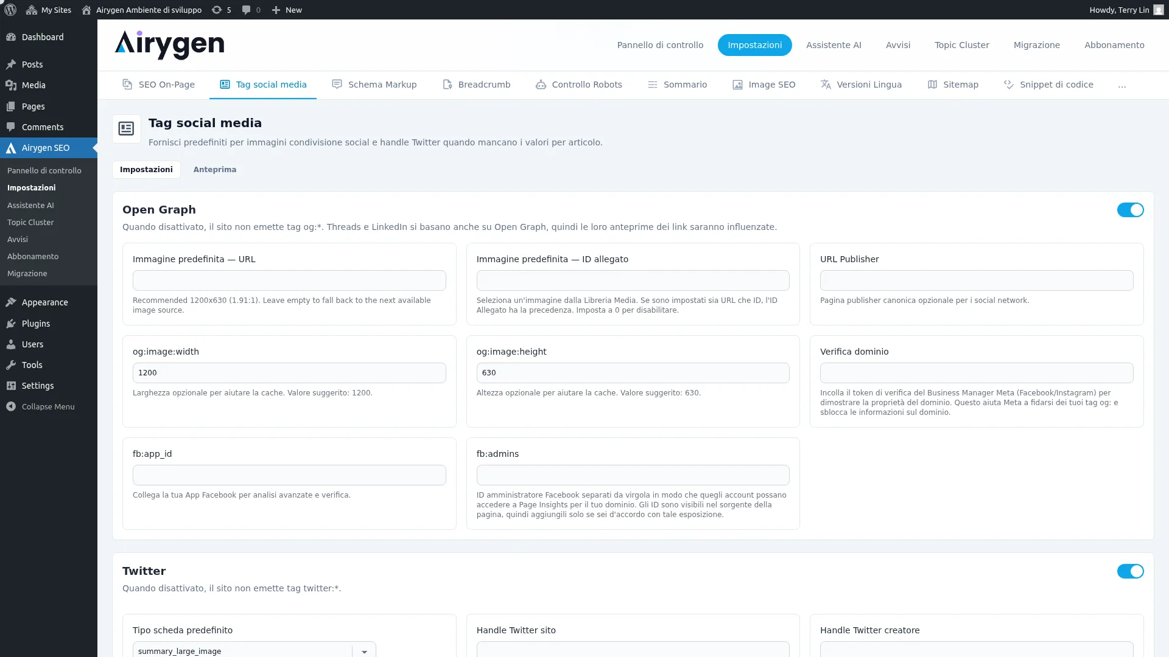The width and height of the screenshot is (1169, 657).
Task: Open sidebar Topic Cluster submenu link
Action: 30,223
